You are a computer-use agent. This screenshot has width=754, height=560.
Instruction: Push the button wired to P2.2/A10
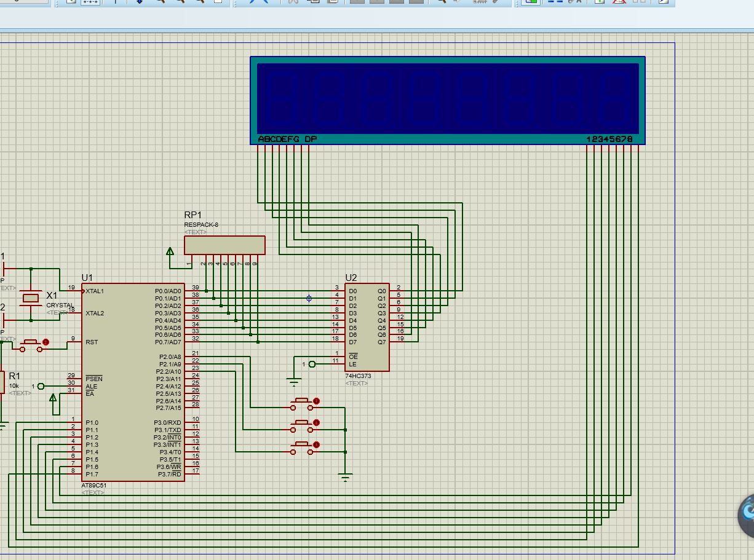click(301, 448)
